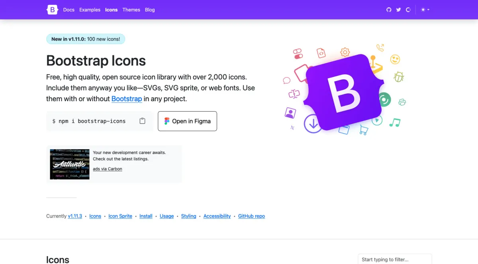This screenshot has width=478, height=264.
Task: Open the theme switcher dropdown
Action: click(x=425, y=10)
